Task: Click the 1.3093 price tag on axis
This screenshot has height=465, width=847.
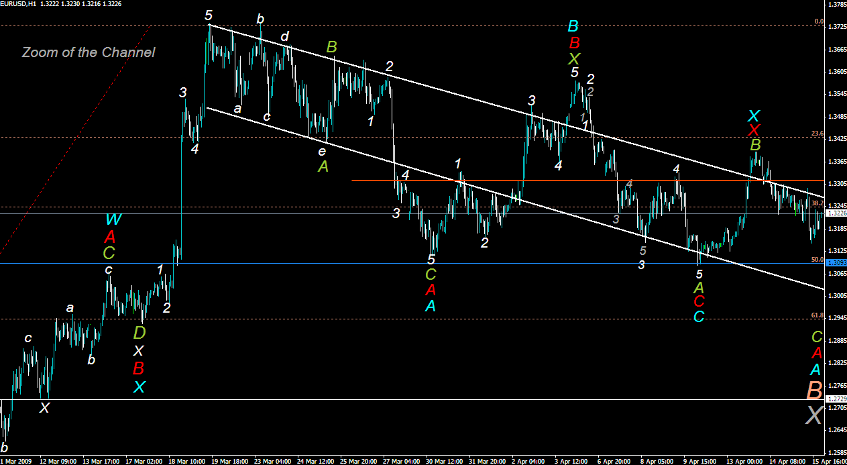Action: click(835, 263)
